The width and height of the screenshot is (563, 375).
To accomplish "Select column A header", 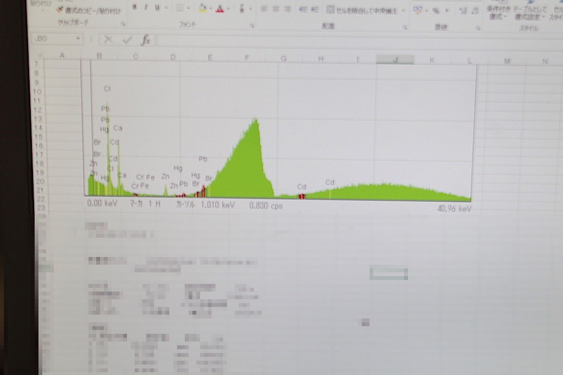I will click(62, 55).
